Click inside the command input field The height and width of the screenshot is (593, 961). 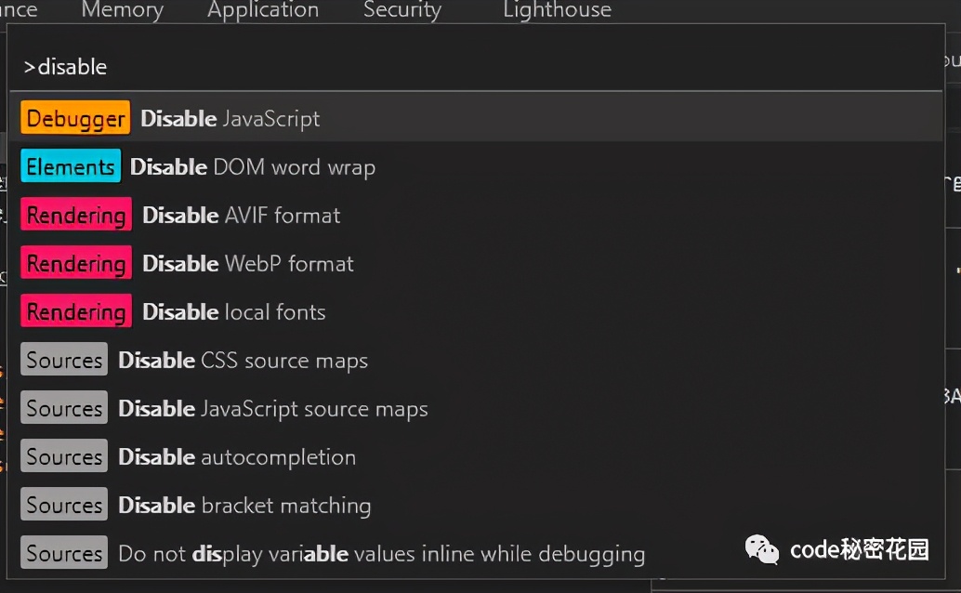point(372,66)
